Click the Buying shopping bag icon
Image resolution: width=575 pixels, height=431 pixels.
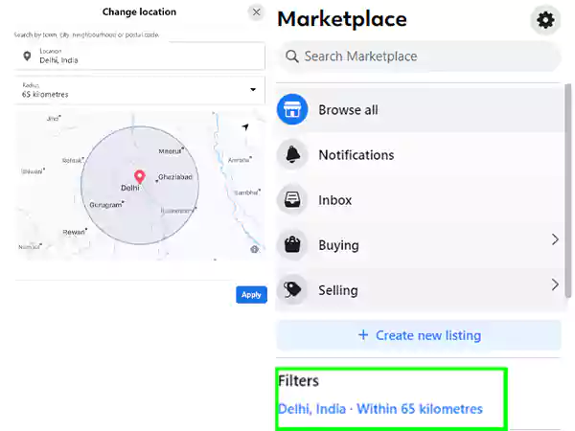point(292,245)
